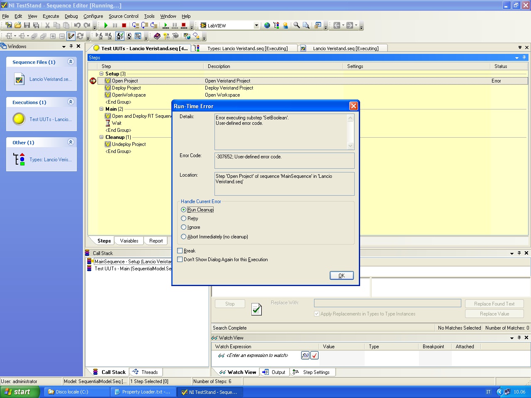Viewport: 531px width, 398px height.
Task: Click the Open File folder icon
Action: [18, 25]
